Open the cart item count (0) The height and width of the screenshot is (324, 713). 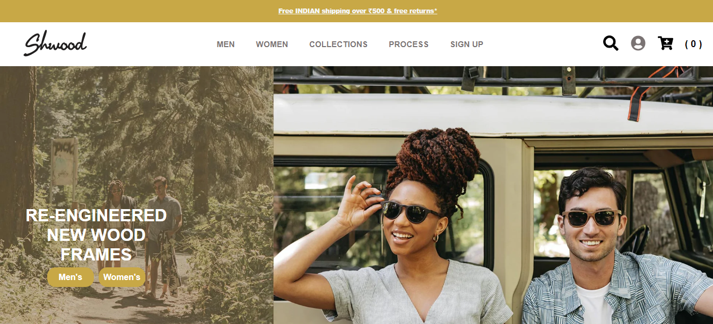point(693,44)
